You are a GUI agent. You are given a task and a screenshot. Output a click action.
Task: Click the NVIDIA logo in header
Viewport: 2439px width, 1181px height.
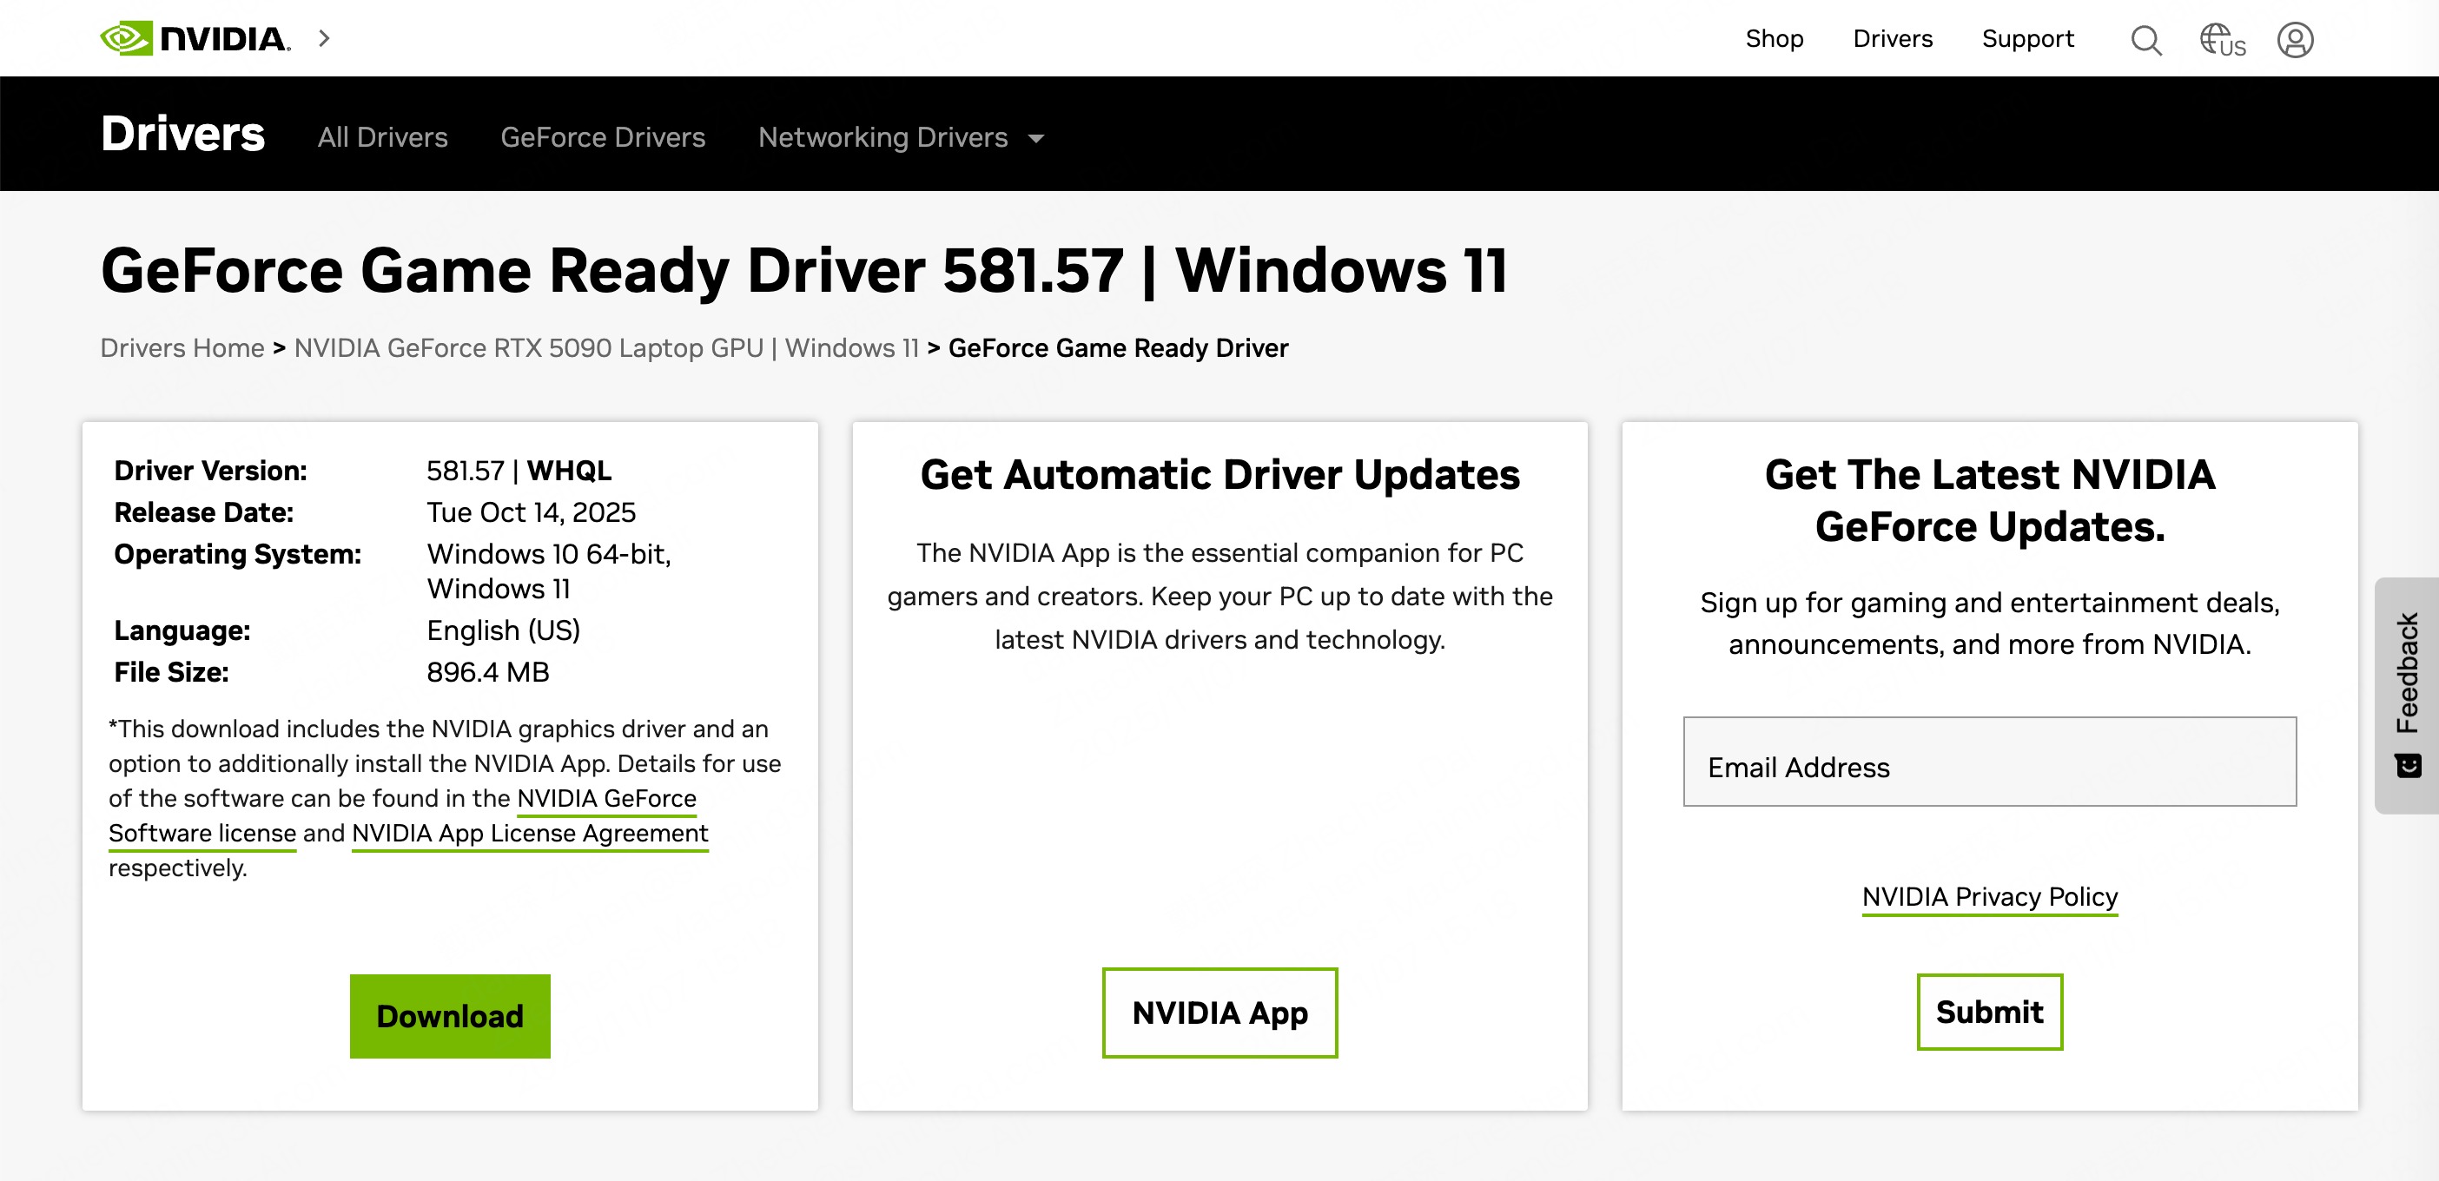(195, 39)
